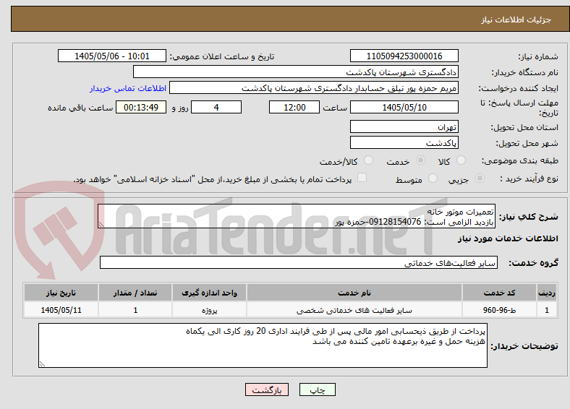Click the تاریخ نیاز column header
The image size is (570, 409).
(61, 293)
